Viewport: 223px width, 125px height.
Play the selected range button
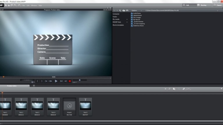50,81
